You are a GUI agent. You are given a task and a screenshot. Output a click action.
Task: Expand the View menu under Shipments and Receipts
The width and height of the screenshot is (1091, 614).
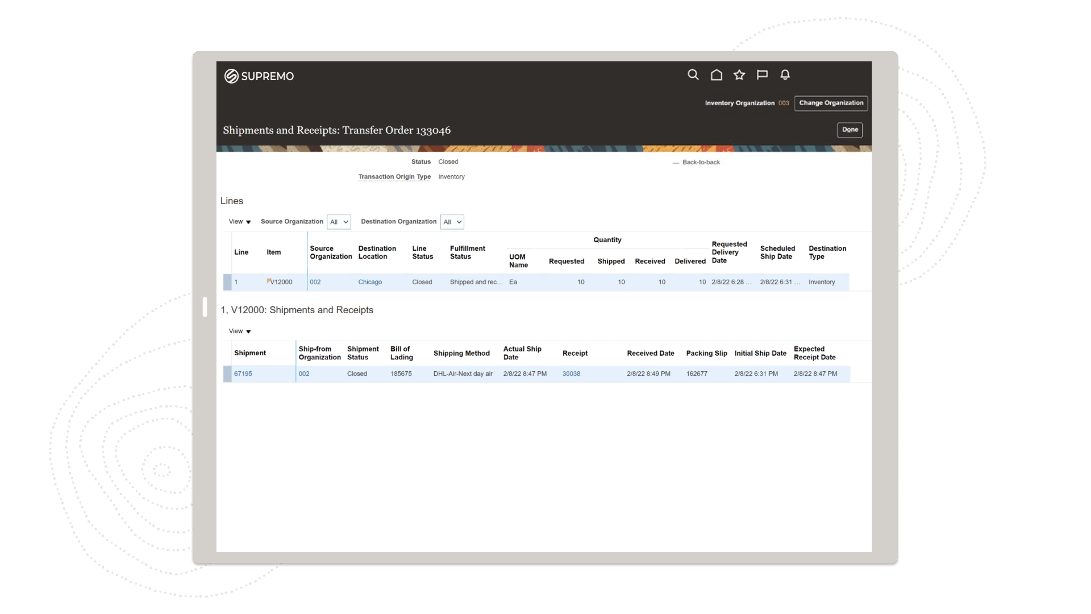tap(239, 331)
